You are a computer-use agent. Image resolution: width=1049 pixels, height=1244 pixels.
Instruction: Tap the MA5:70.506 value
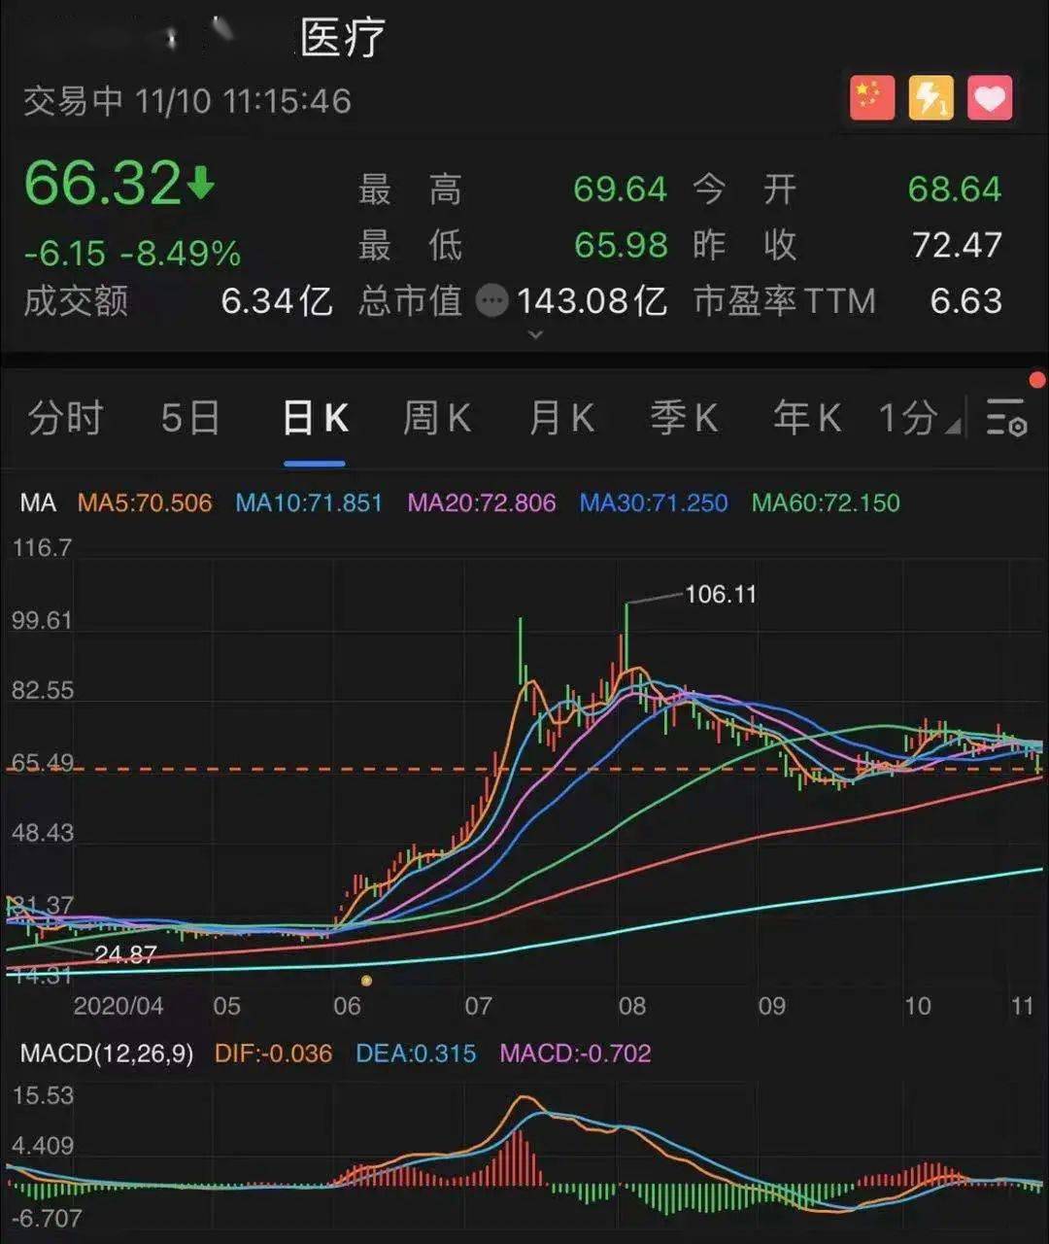(x=145, y=502)
